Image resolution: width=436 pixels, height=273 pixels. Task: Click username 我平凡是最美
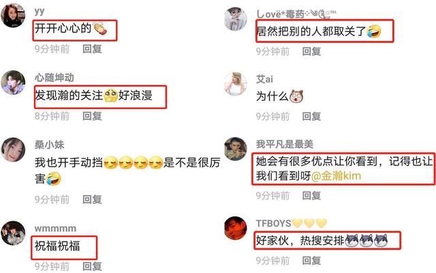pos(285,144)
